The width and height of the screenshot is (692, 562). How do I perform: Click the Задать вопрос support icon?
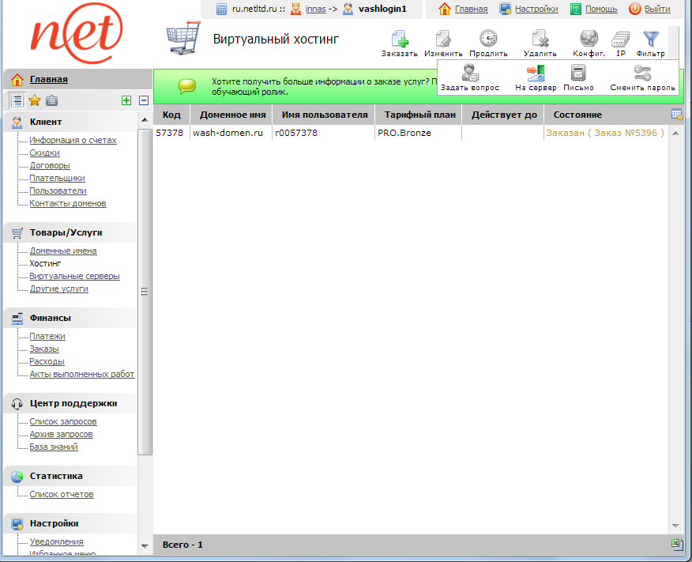(x=469, y=71)
